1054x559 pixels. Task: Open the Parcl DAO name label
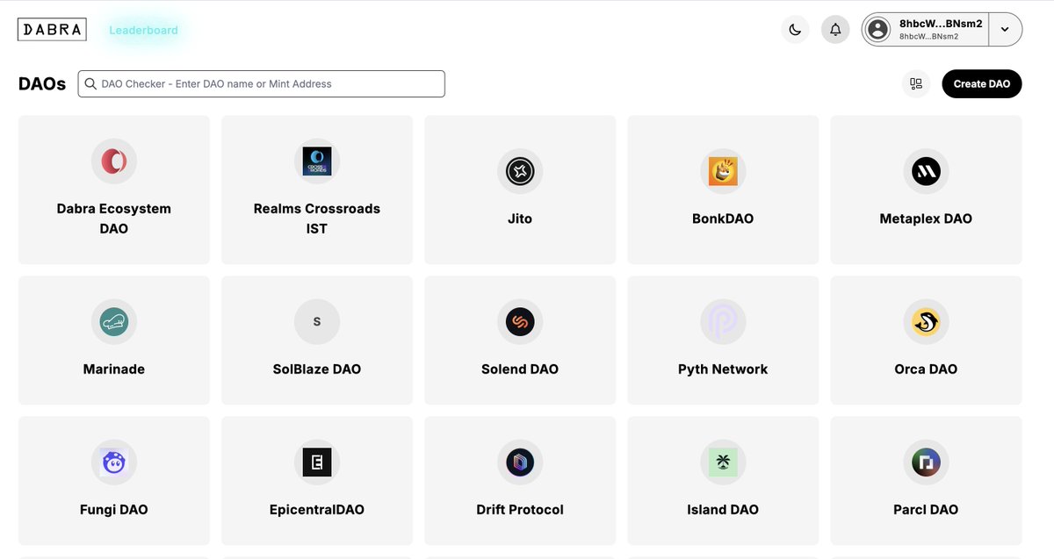pos(926,510)
